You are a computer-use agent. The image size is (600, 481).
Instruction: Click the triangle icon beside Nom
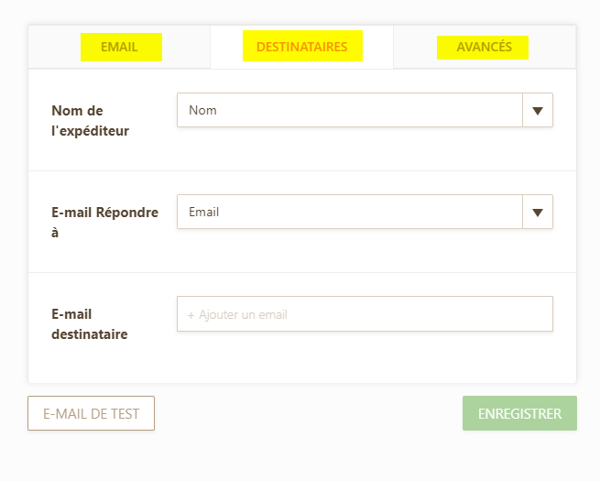(538, 111)
